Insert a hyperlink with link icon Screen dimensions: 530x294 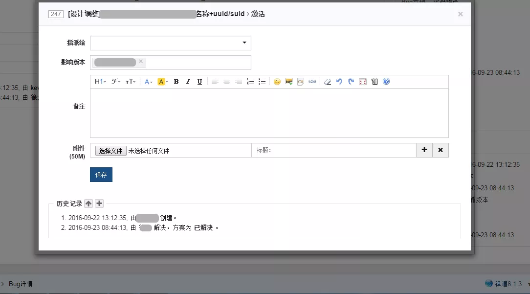(312, 82)
